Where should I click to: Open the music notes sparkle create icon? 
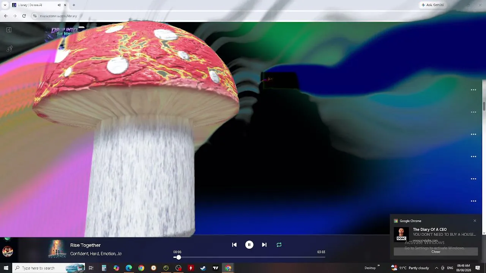pos(9,49)
